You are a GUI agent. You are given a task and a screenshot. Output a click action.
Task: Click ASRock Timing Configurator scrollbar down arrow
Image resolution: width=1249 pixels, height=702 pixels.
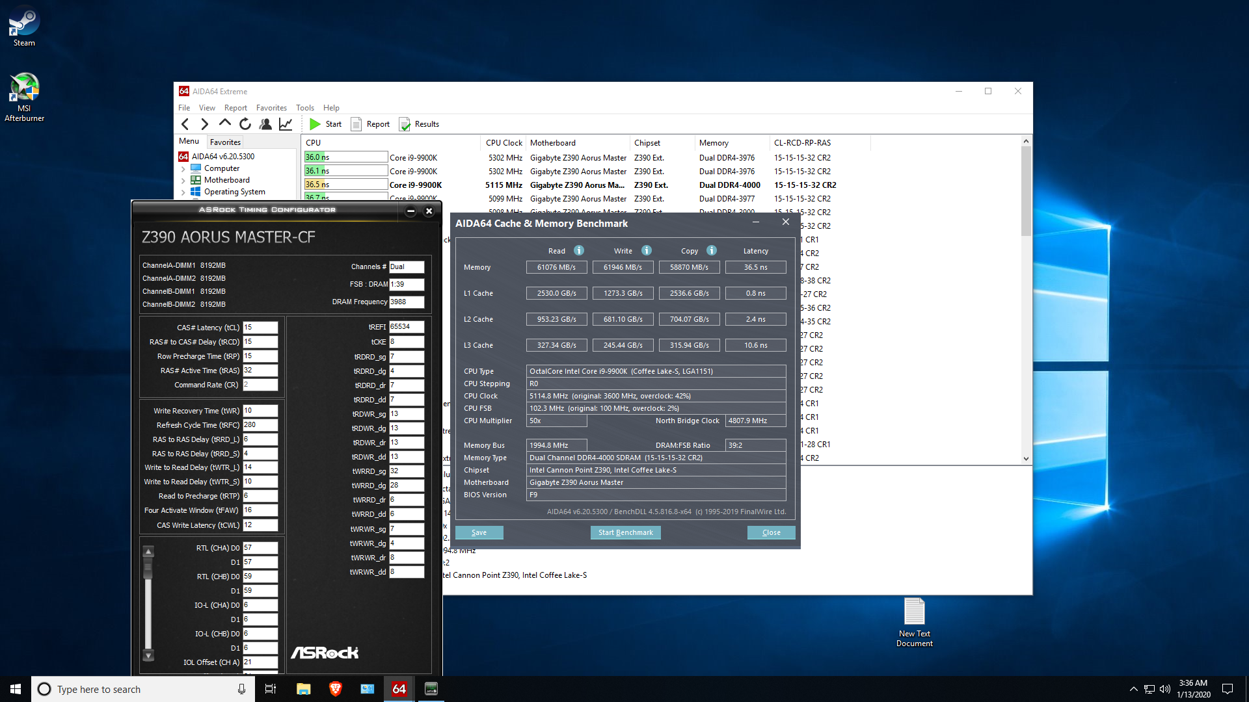(x=148, y=656)
